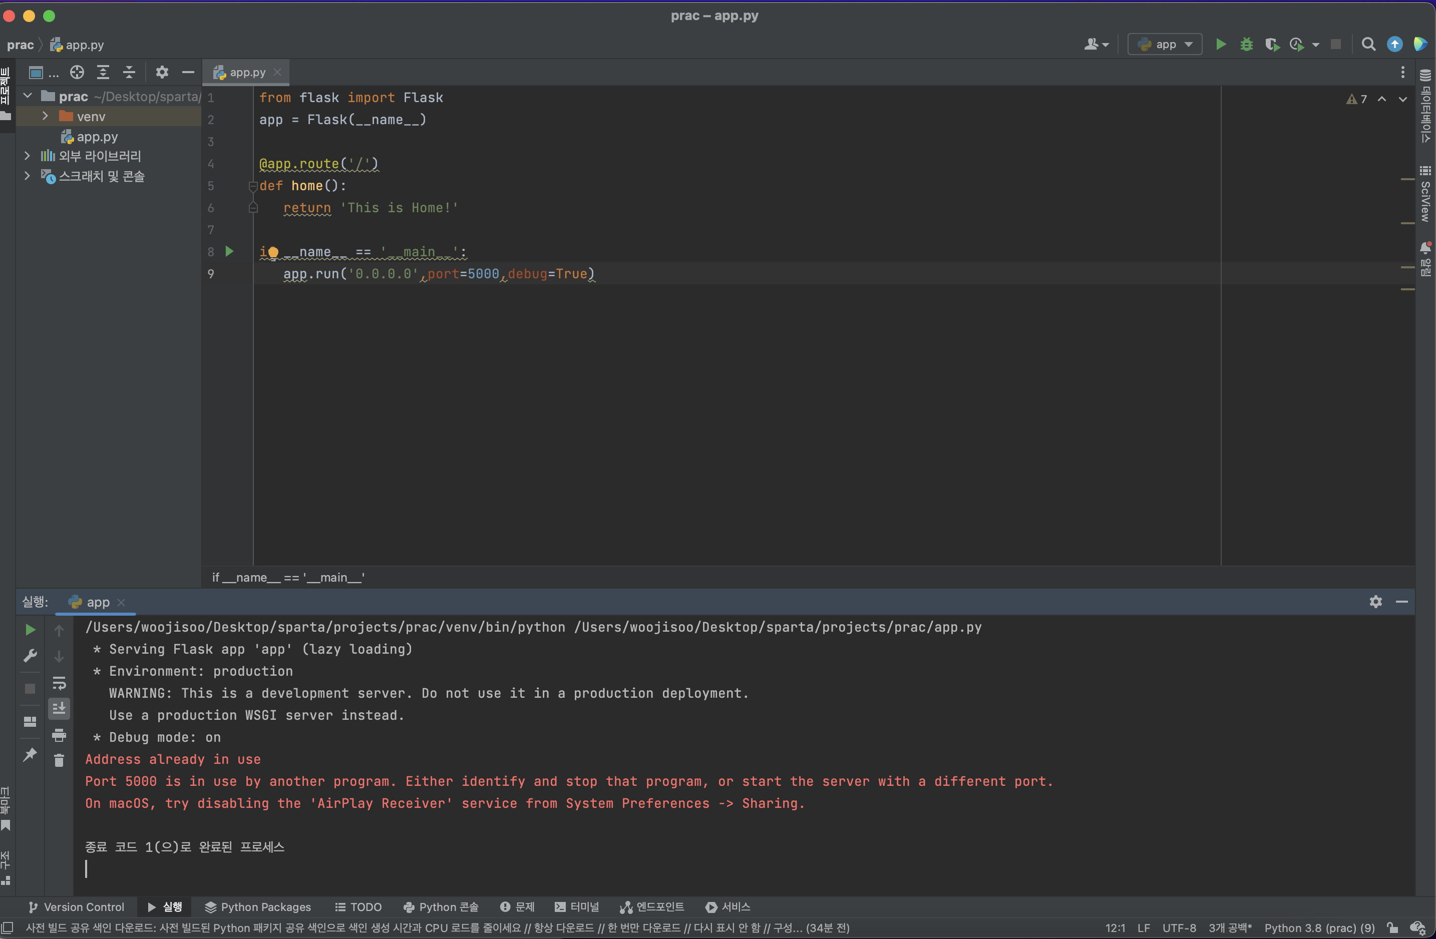Open Search Everywhere magnifier
1436x939 pixels.
pos(1368,44)
